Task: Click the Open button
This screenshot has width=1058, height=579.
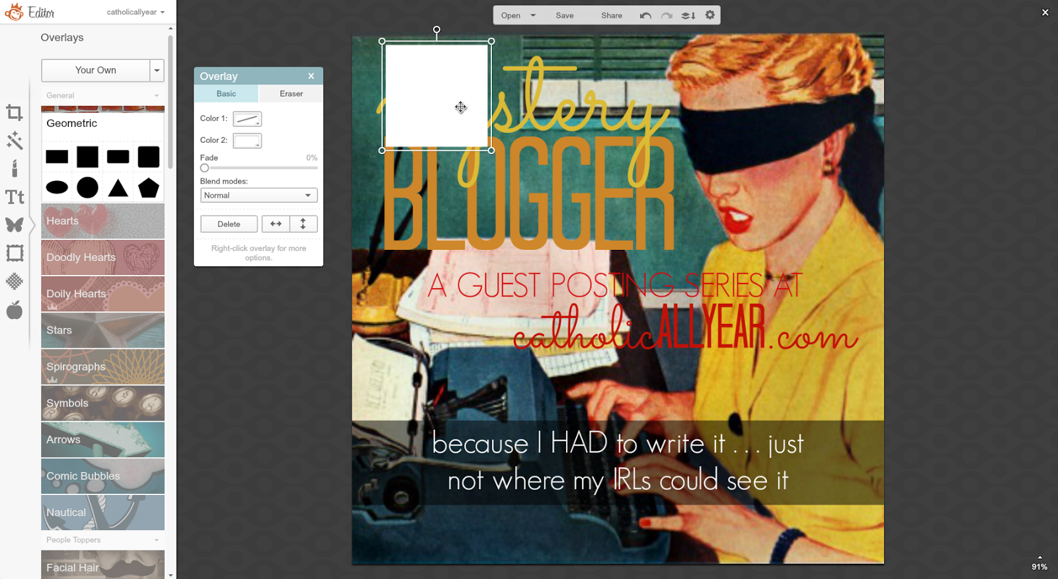Action: click(x=510, y=15)
